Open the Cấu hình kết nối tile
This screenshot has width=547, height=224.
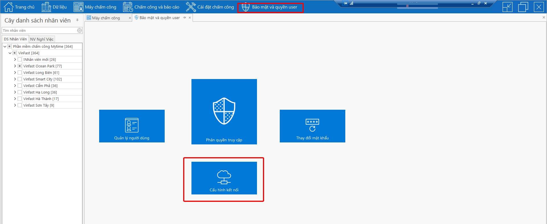pos(224,178)
